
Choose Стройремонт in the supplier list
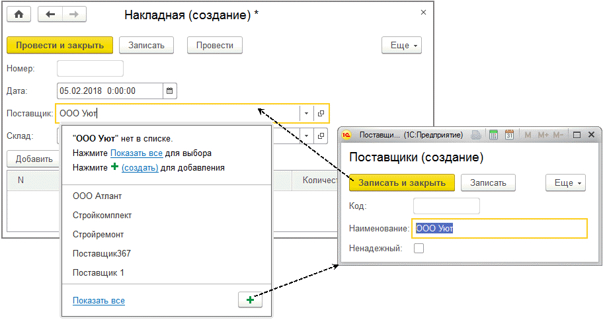click(x=99, y=235)
